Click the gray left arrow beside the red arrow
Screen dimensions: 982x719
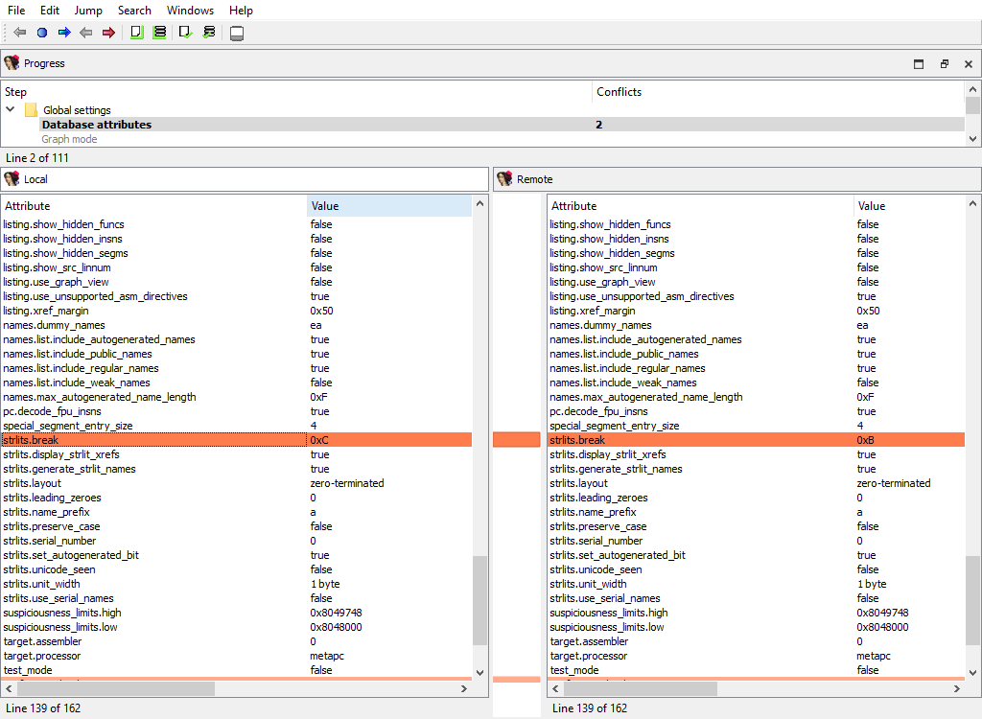point(86,33)
